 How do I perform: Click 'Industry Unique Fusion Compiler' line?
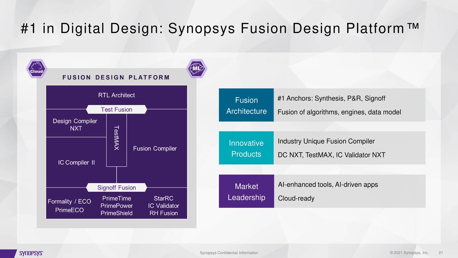pos(326,141)
